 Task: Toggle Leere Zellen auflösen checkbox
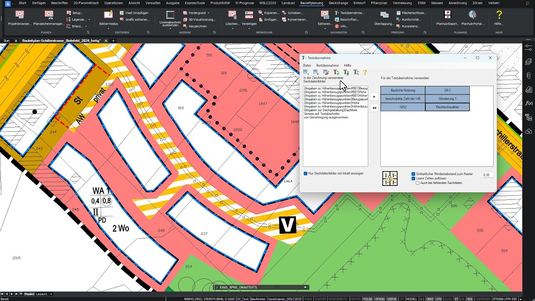(x=413, y=179)
